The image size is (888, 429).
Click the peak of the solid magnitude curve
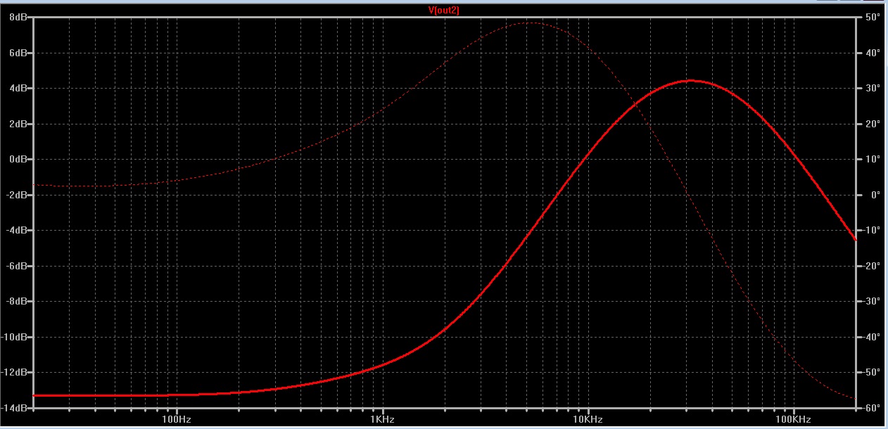[690, 81]
